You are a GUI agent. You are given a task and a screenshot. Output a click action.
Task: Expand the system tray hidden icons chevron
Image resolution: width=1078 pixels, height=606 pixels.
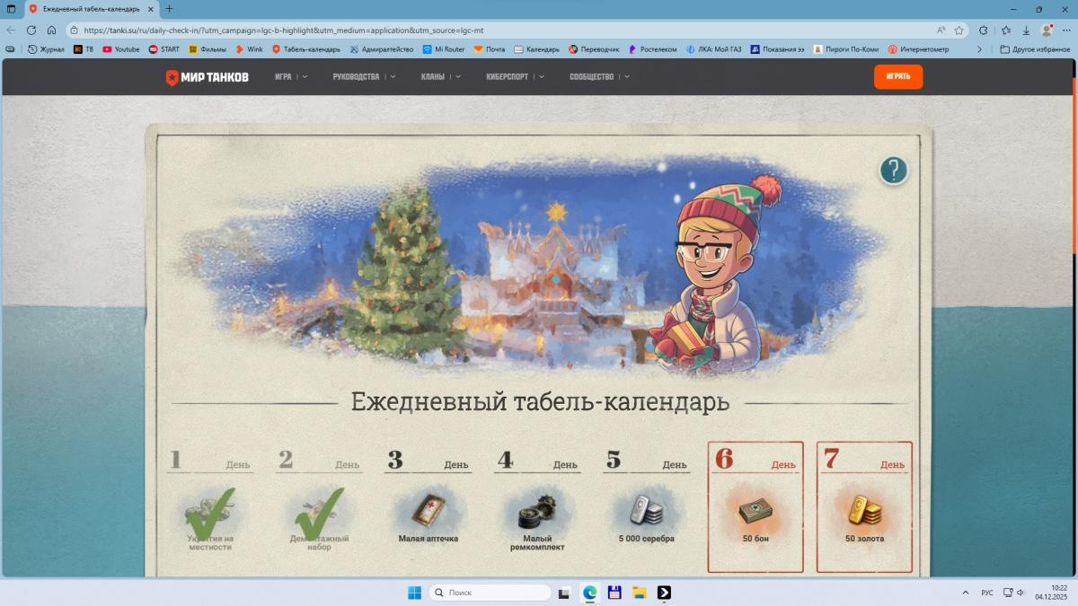[x=966, y=593]
